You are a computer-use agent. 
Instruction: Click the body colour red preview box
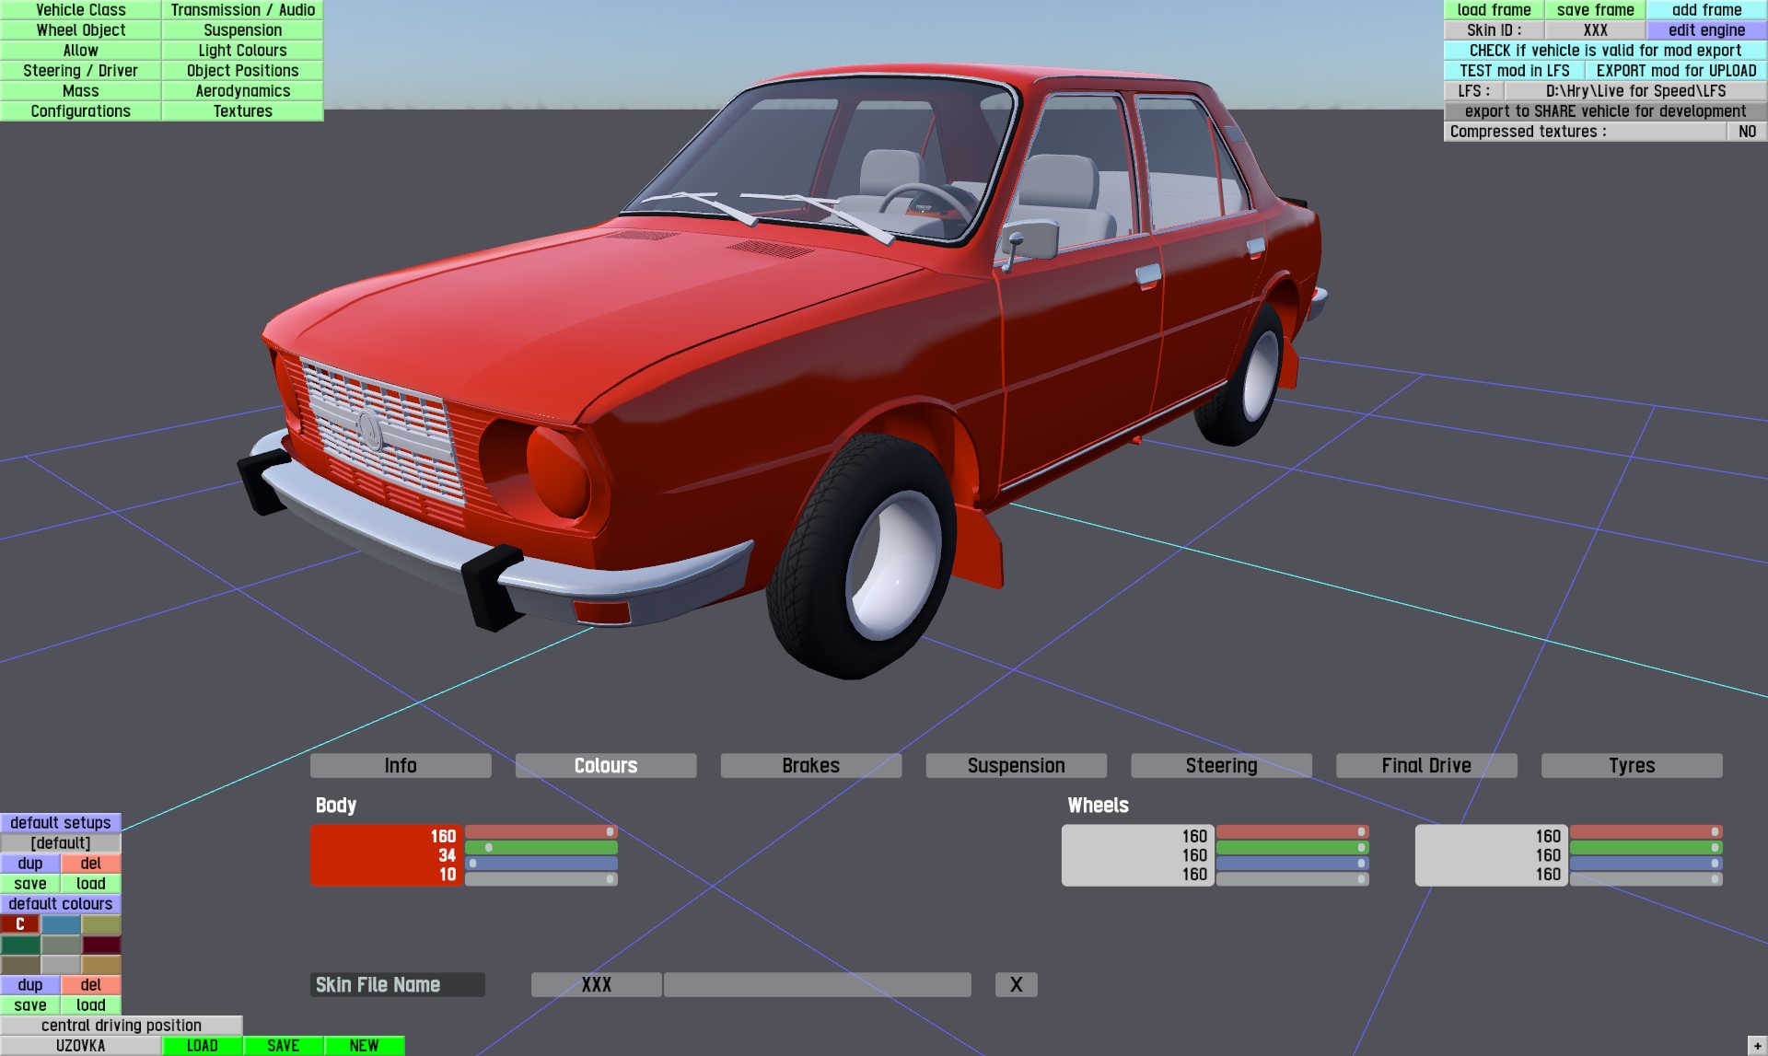386,855
